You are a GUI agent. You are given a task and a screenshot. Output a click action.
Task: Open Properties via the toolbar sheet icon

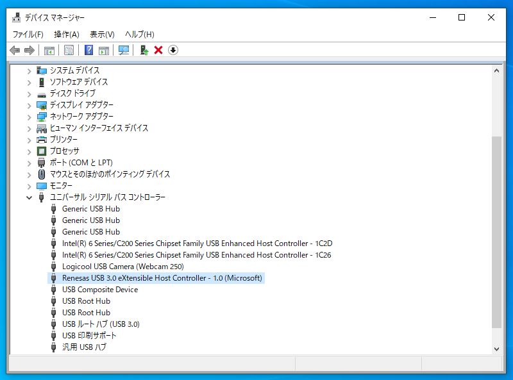pyautogui.click(x=69, y=51)
